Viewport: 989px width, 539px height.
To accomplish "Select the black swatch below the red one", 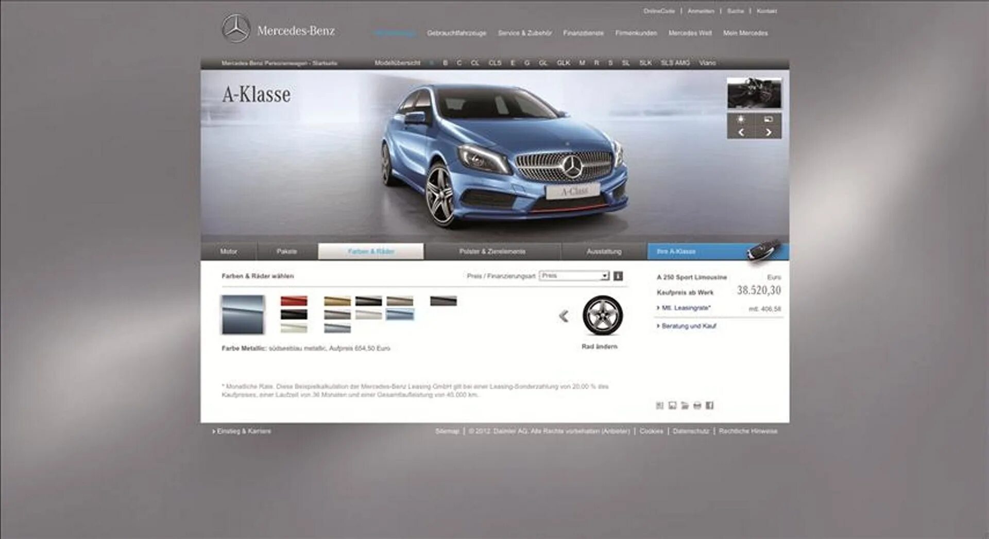I will click(x=294, y=315).
